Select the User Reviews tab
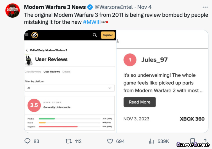The width and height of the screenshot is (212, 149). point(52,72)
